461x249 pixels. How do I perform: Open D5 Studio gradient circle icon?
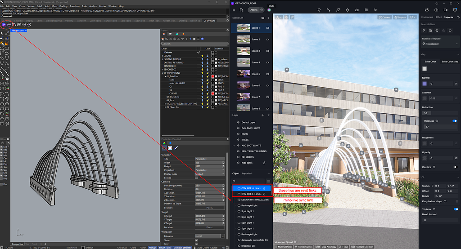269,10
